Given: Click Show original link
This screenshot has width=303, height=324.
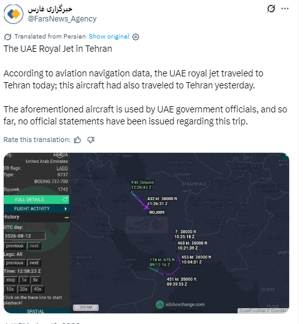Looking at the screenshot, I should click(109, 37).
